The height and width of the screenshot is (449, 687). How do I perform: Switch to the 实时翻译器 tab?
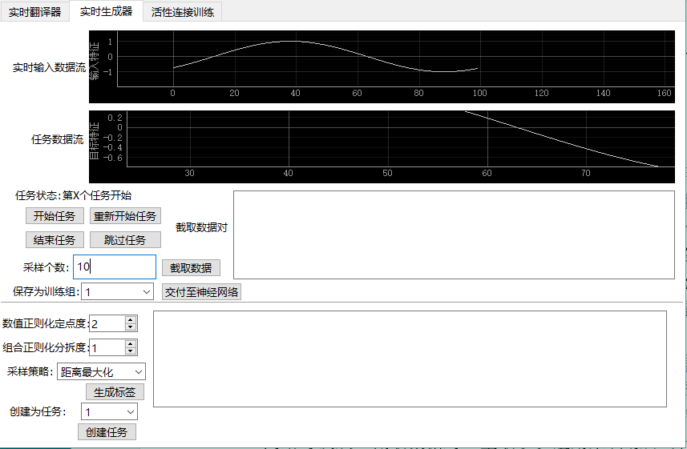(x=35, y=12)
